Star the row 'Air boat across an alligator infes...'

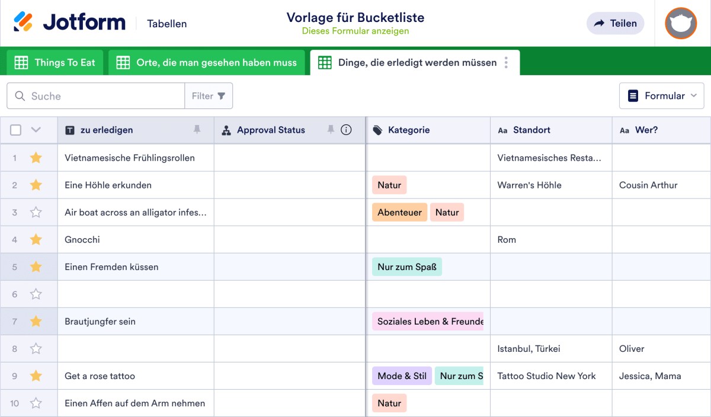point(36,212)
